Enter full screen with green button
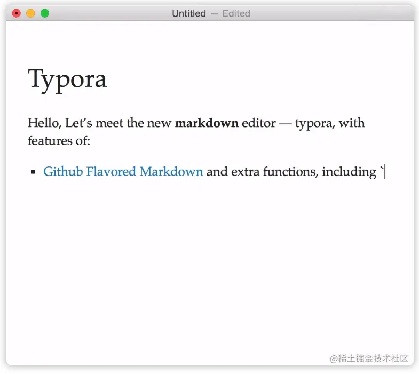419x374 pixels. click(x=45, y=13)
